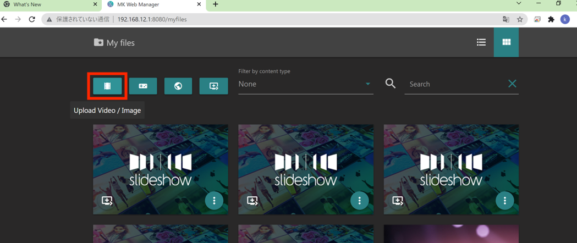
Task: Click the slideshow type icon on the second card
Action: [252, 201]
